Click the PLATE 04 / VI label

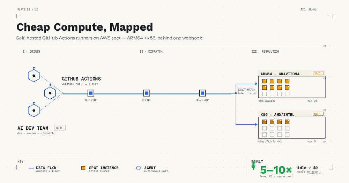pos(28,9)
